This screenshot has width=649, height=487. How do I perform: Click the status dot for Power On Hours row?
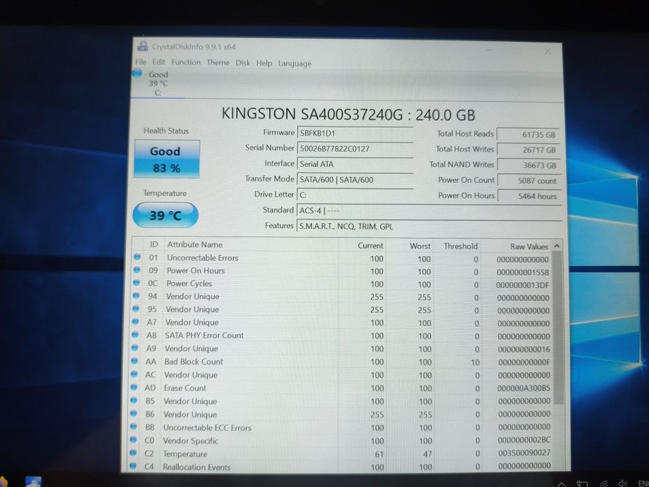(136, 270)
